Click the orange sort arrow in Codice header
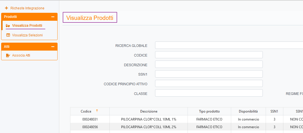303x133 pixels. tap(97, 111)
